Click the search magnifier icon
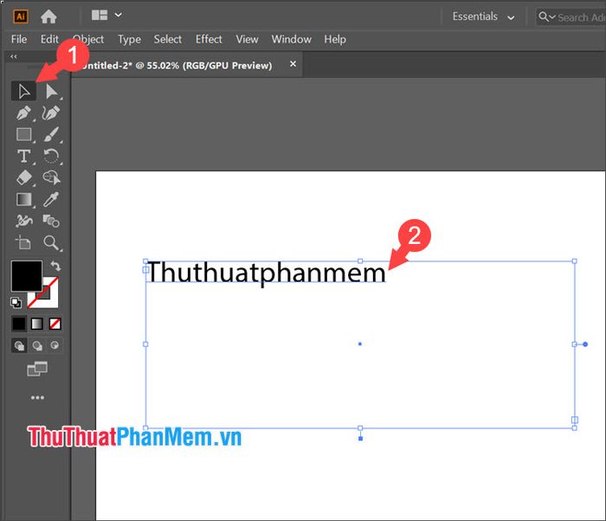The image size is (606, 521). (544, 16)
